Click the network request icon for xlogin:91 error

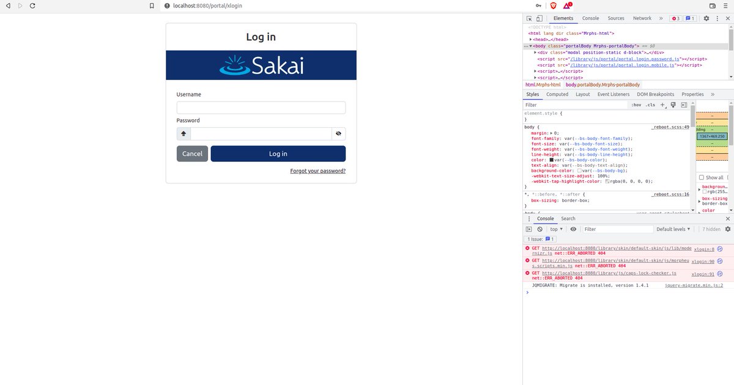click(x=720, y=273)
